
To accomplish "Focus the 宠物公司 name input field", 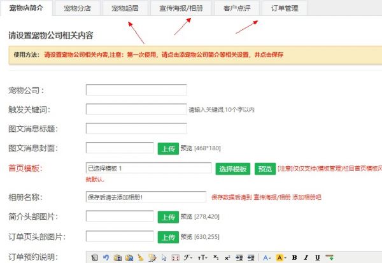I will coord(136,90).
